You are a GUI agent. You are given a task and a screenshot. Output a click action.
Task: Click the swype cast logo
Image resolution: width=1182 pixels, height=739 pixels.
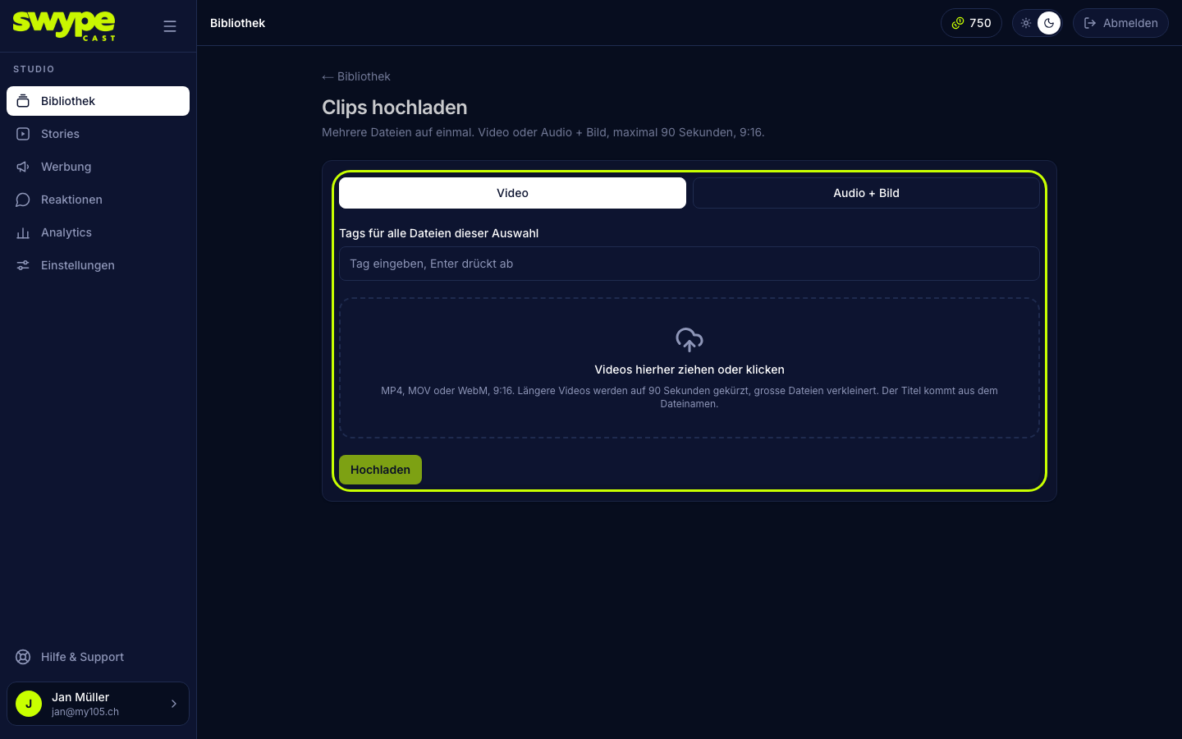coord(64,25)
